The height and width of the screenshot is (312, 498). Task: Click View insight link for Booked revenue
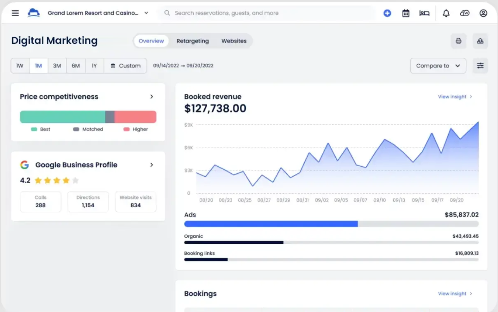(x=455, y=97)
